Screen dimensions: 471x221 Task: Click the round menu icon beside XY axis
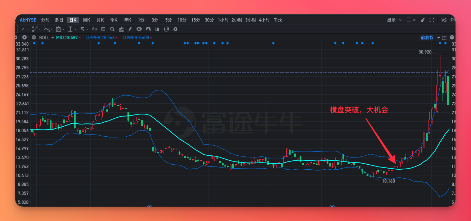pyautogui.click(x=452, y=37)
